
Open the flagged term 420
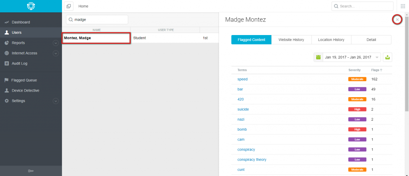click(240, 99)
